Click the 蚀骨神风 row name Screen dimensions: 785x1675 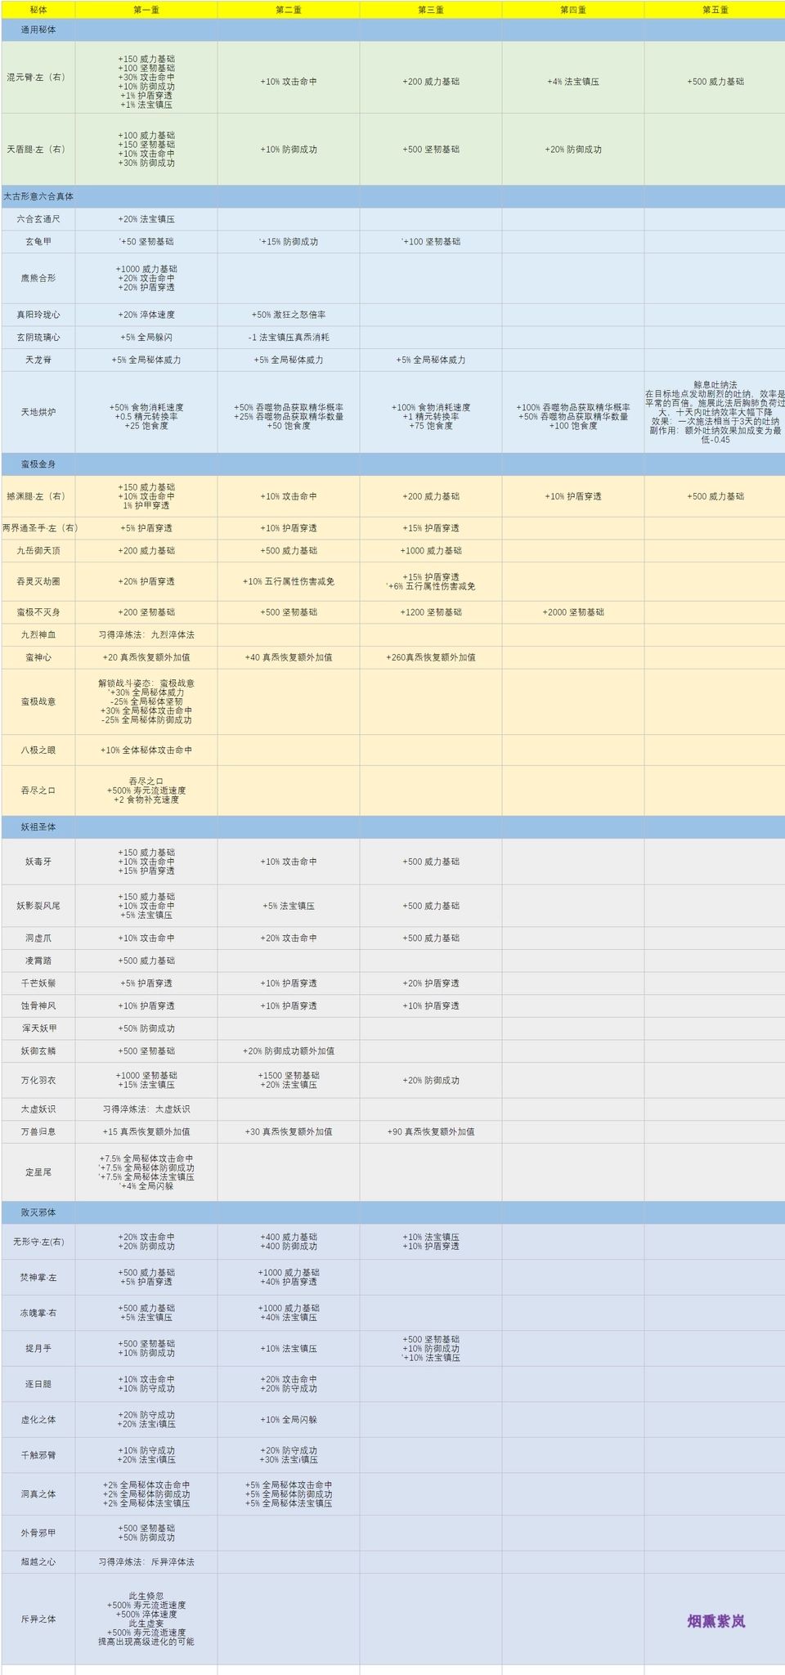(x=38, y=1006)
